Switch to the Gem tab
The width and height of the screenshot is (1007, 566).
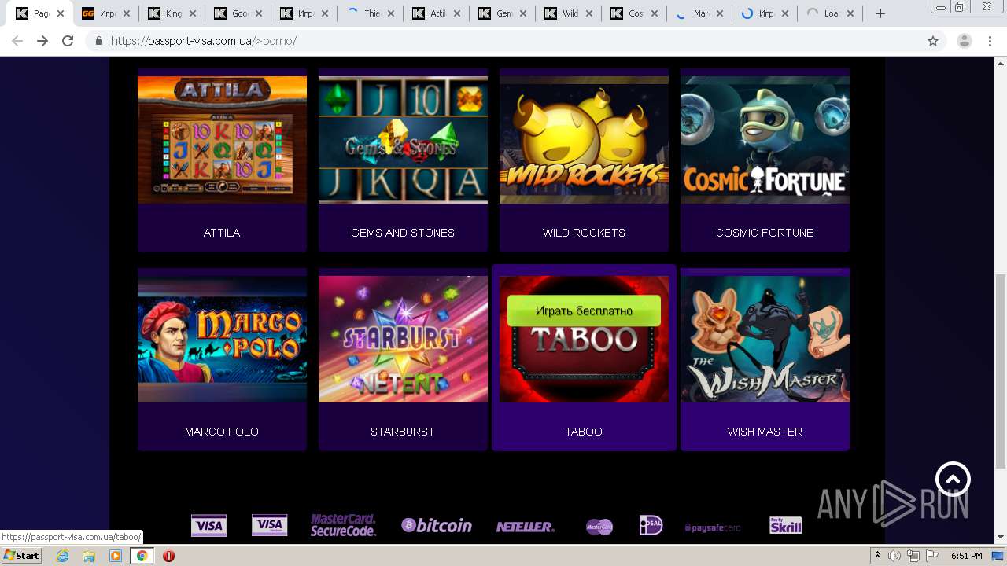click(503, 13)
